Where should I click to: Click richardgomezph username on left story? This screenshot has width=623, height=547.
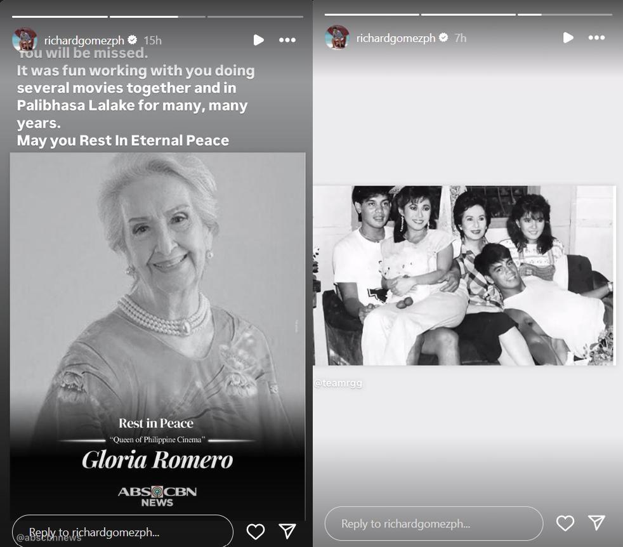tap(84, 40)
